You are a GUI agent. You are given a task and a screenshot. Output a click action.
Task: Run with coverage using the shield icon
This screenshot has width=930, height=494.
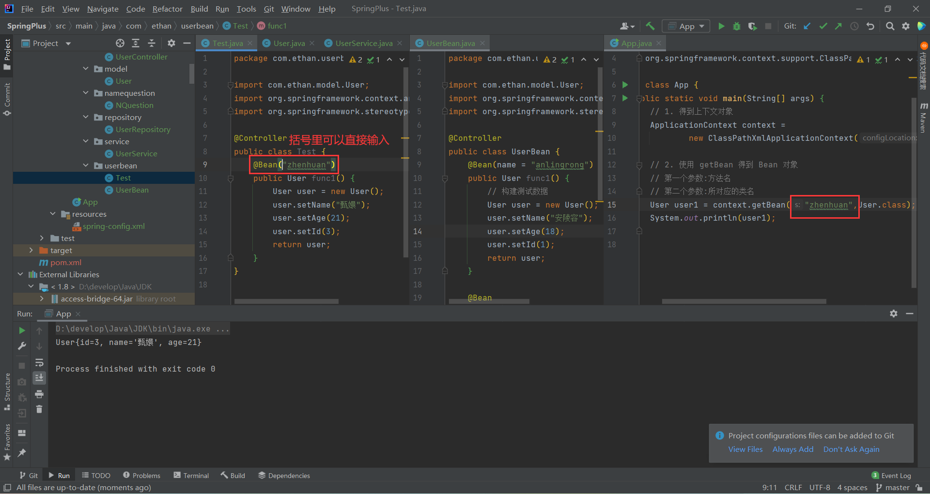pos(752,26)
